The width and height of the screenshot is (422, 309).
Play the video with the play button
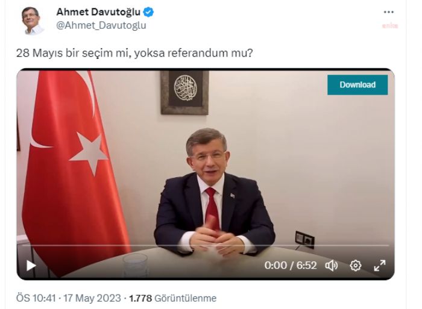(x=31, y=266)
